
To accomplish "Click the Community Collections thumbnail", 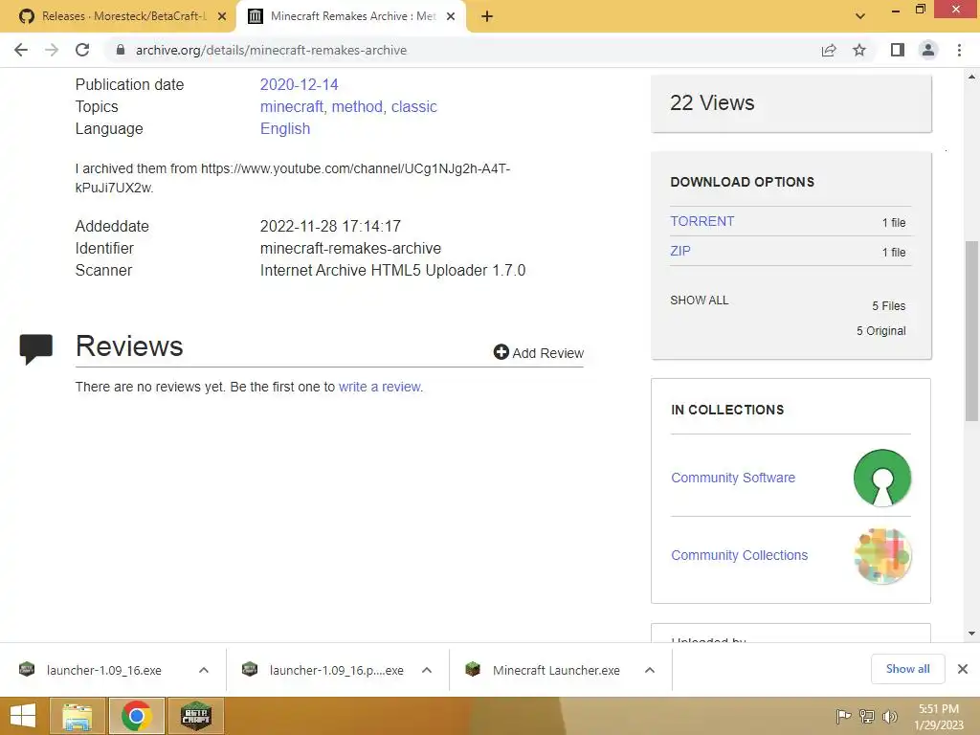I will coord(881,555).
